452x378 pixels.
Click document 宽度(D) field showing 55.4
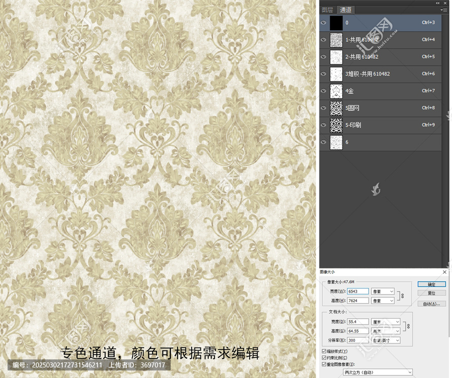(x=358, y=322)
